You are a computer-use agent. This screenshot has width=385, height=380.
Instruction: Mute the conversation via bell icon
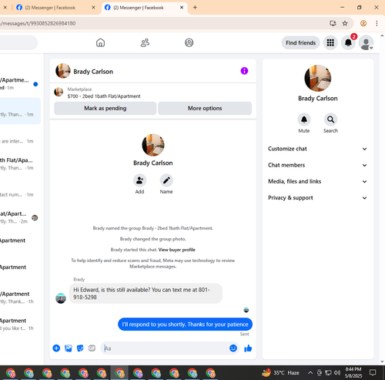coord(304,119)
